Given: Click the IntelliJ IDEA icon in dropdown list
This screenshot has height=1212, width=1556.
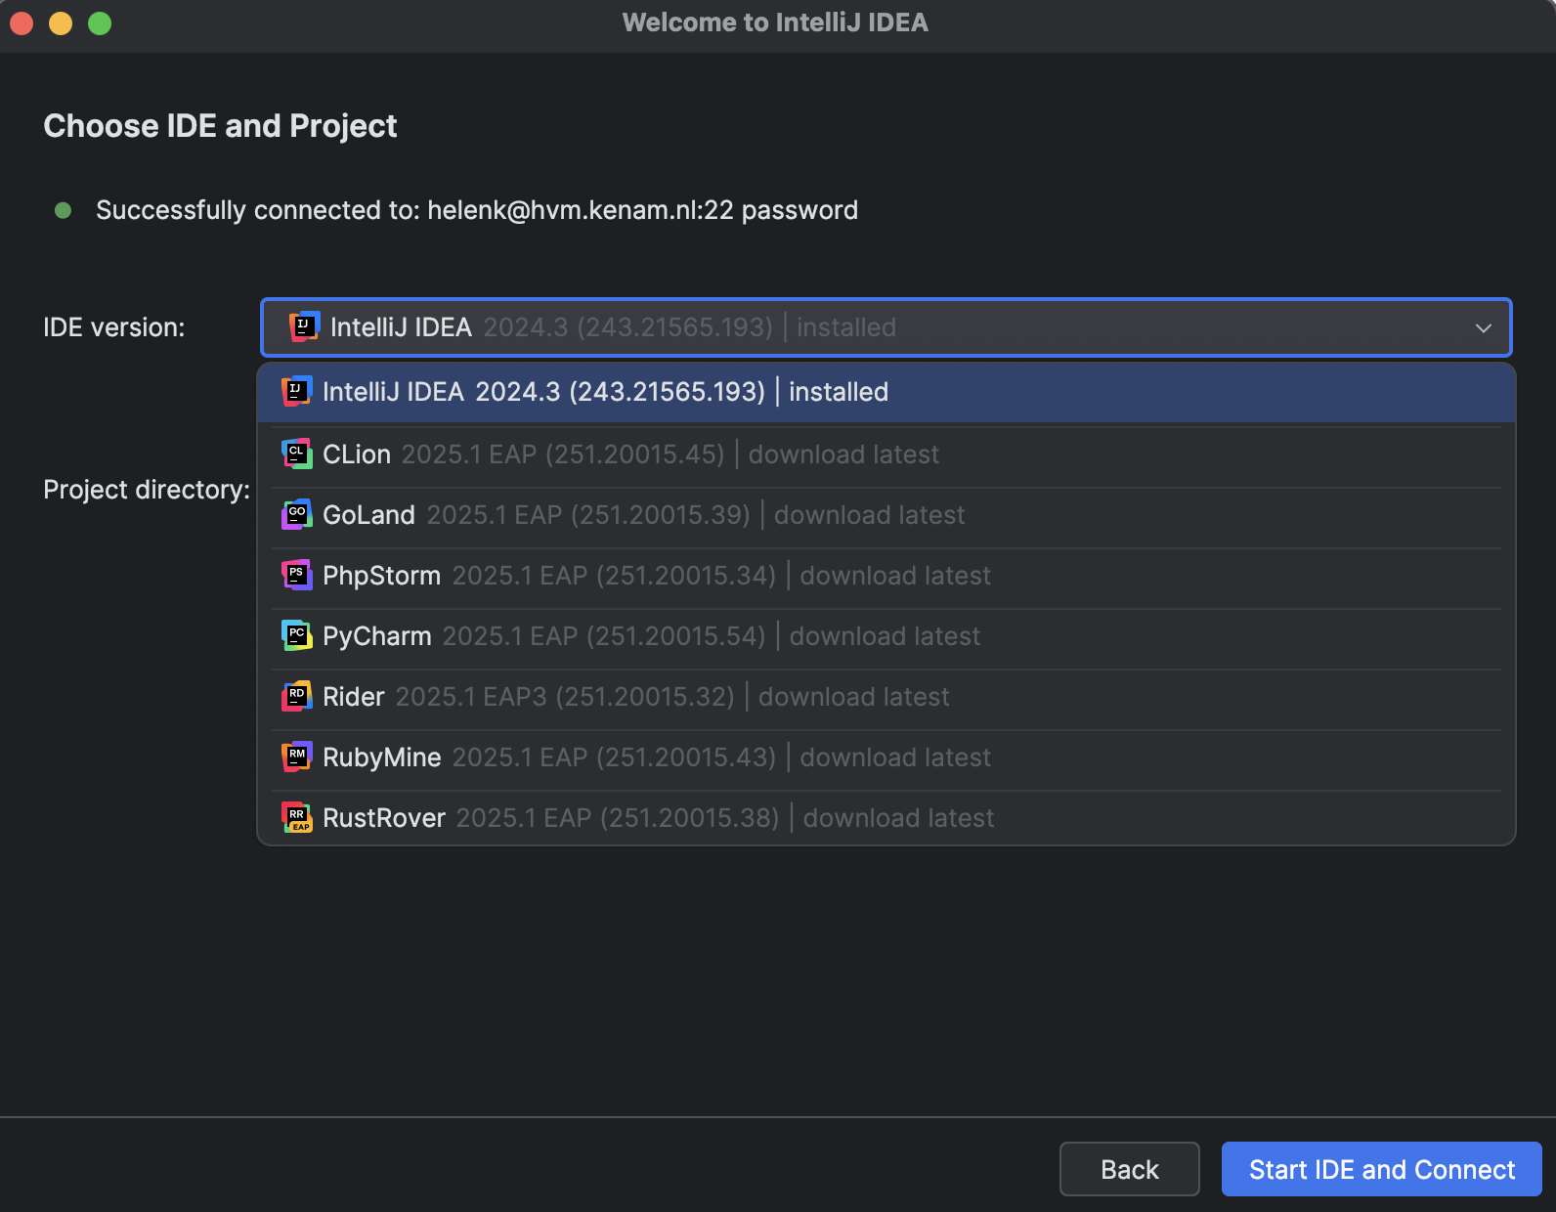Looking at the screenshot, I should (297, 392).
